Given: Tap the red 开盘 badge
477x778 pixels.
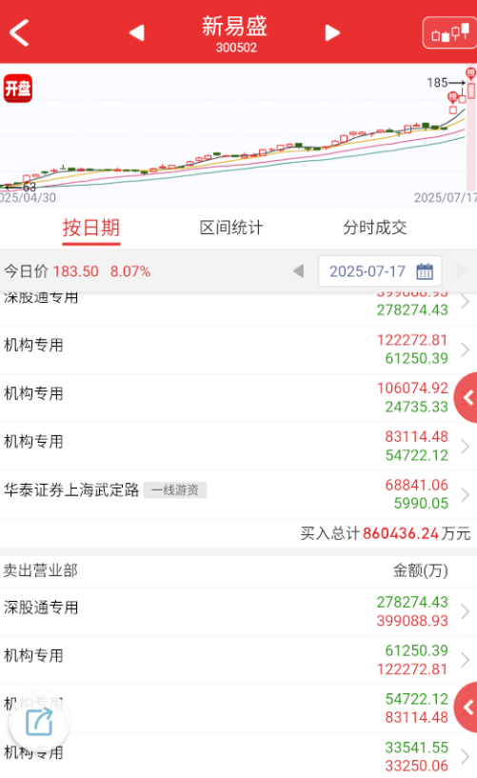Looking at the screenshot, I should [18, 89].
